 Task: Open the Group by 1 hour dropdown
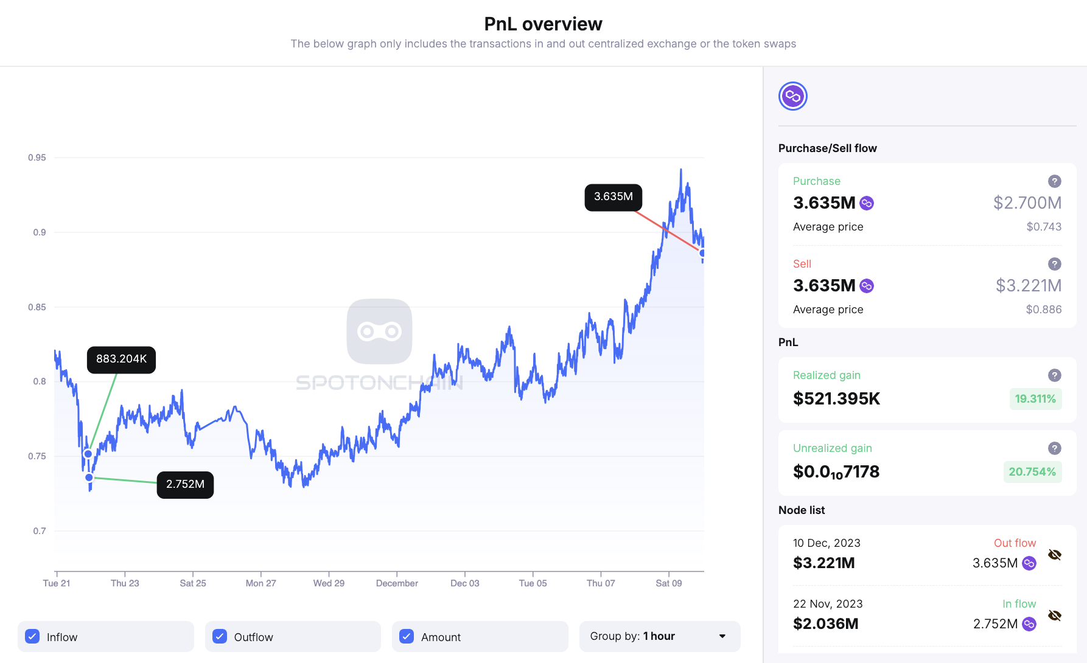coord(659,636)
